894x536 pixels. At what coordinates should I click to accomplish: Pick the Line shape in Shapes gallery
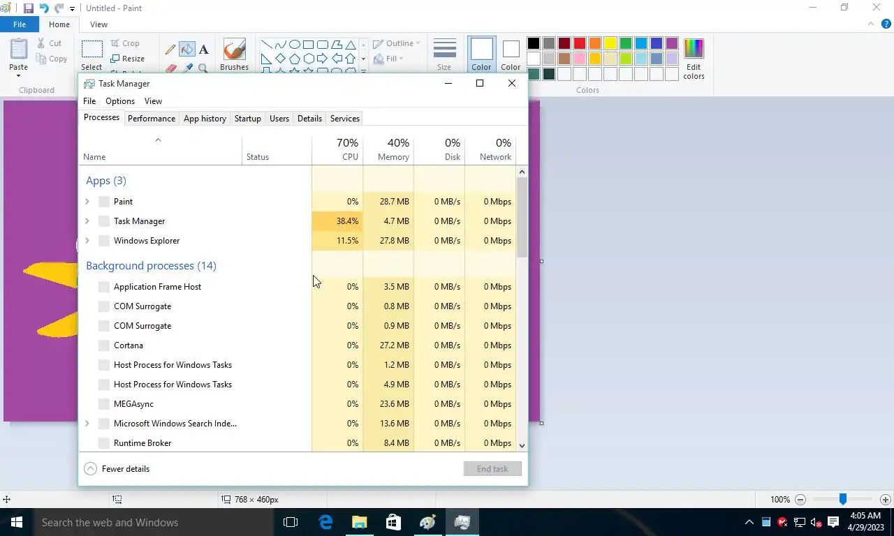click(x=267, y=44)
